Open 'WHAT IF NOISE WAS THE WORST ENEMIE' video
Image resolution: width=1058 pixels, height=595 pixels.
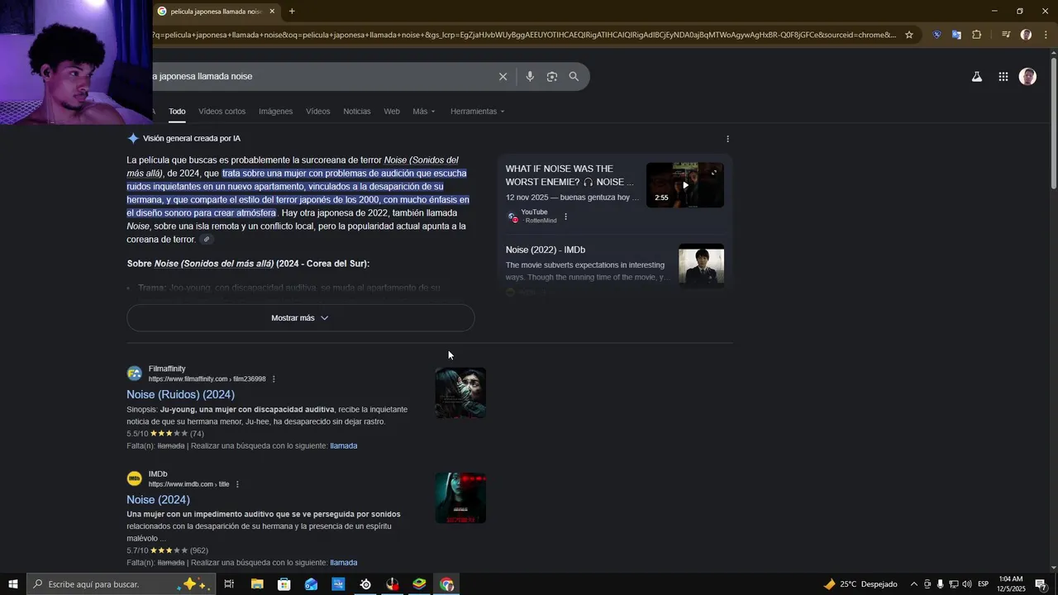(x=570, y=175)
